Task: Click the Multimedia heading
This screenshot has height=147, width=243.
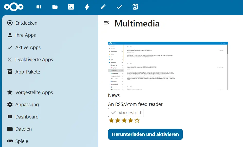Action: coord(137,24)
